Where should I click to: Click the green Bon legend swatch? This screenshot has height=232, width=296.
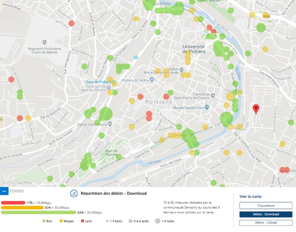[44, 221]
